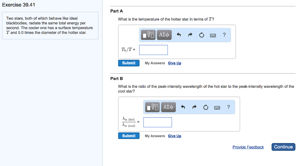Show keyboard shortcuts for Part A
The image size is (301, 166).
[x=213, y=35]
